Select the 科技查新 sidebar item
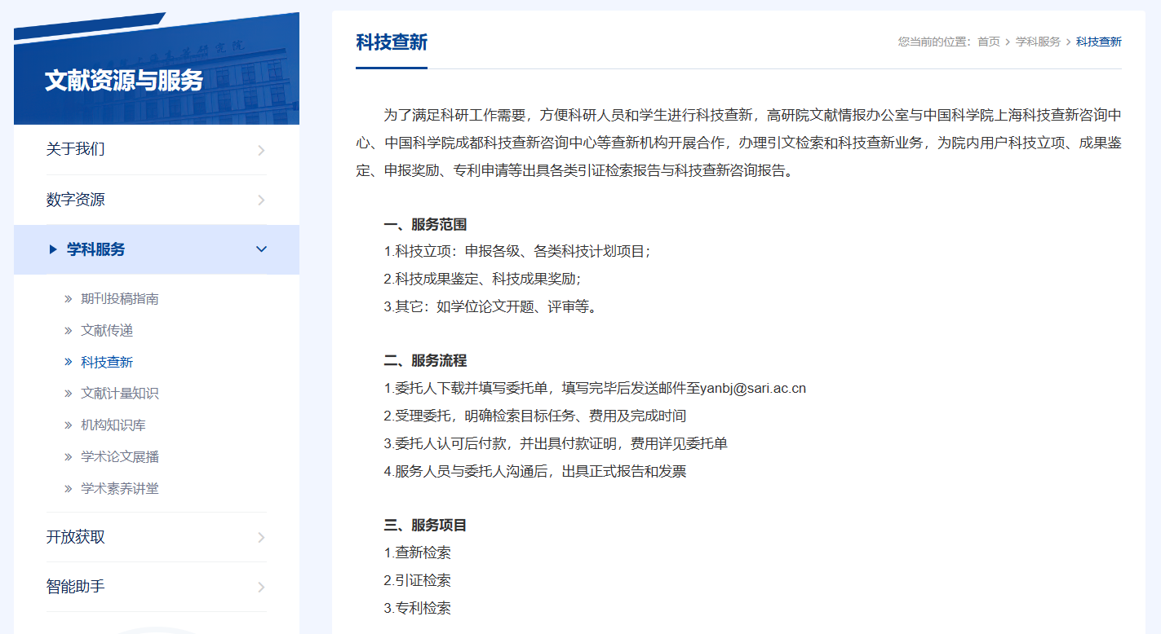 [x=107, y=362]
